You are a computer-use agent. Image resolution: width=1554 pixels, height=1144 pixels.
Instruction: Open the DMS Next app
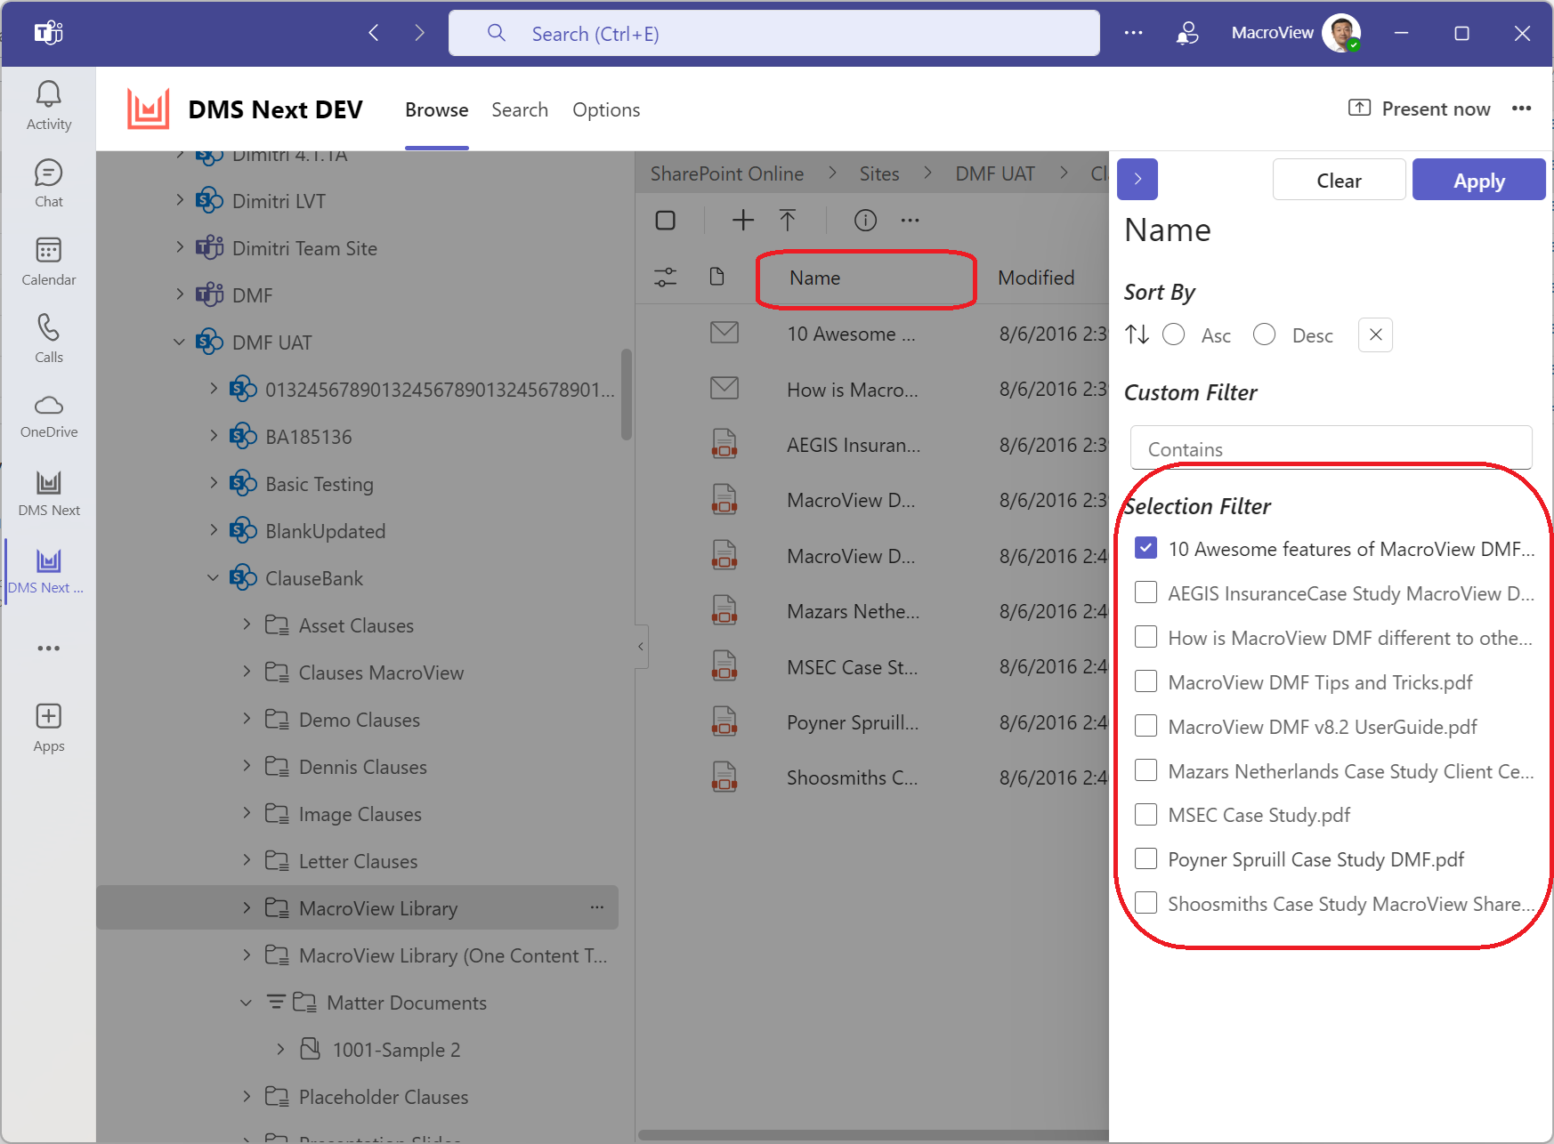tap(49, 494)
